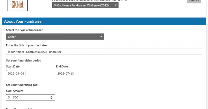Click the CKNet logo image
This screenshot has height=109, width=208.
(18, 5)
